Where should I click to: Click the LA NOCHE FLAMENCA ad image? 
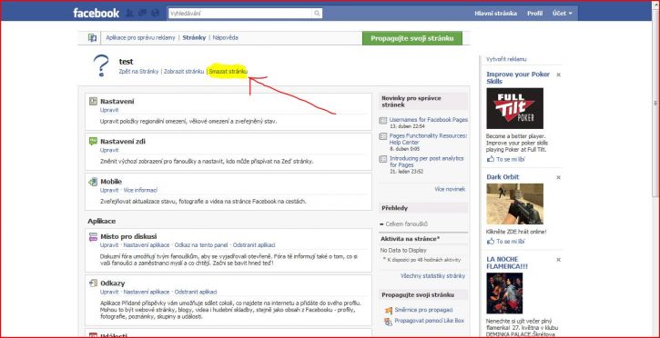(x=504, y=293)
